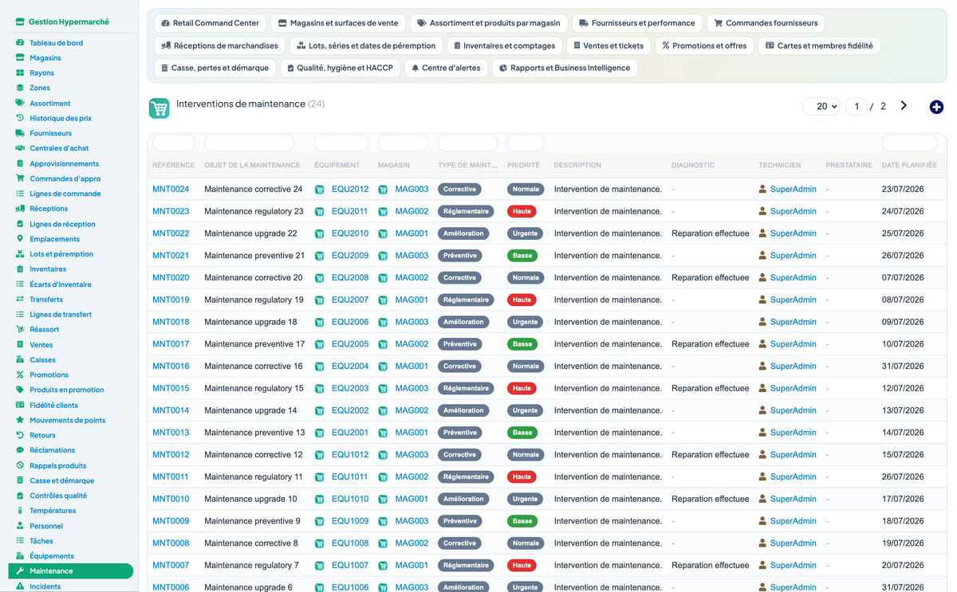Click the equipment icon next to EQU2012
The image size is (957, 592).
320,190
